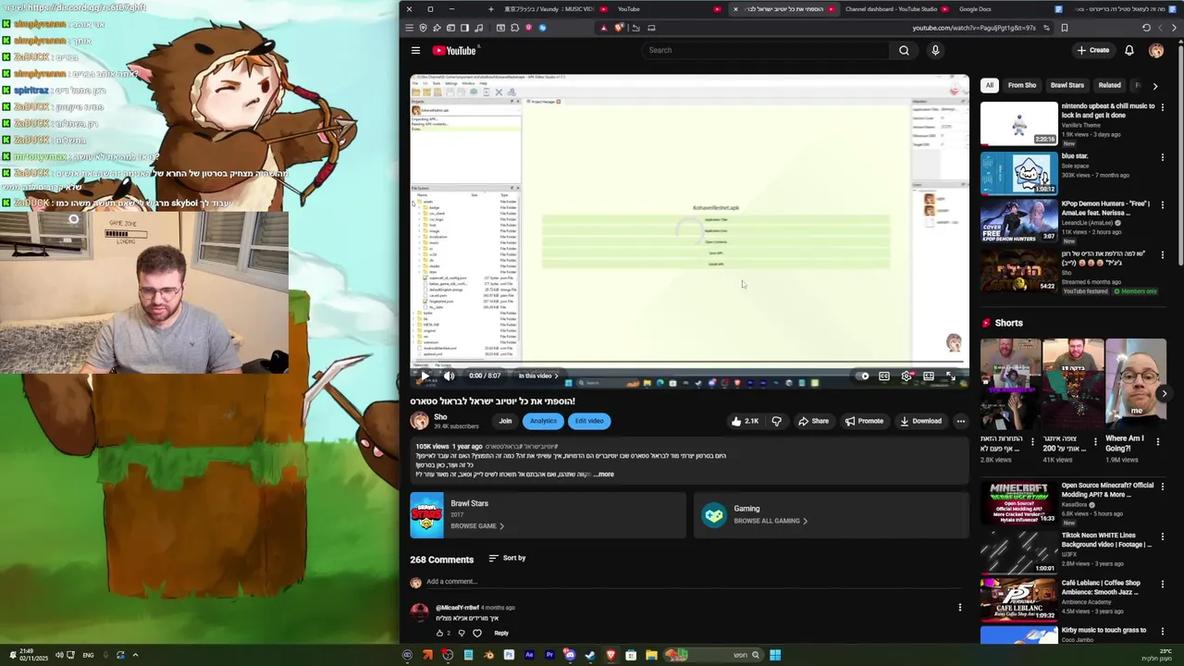Mute the video using the volume icon

(449, 376)
